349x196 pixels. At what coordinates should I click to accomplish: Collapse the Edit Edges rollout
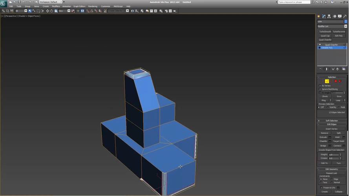click(x=332, y=124)
